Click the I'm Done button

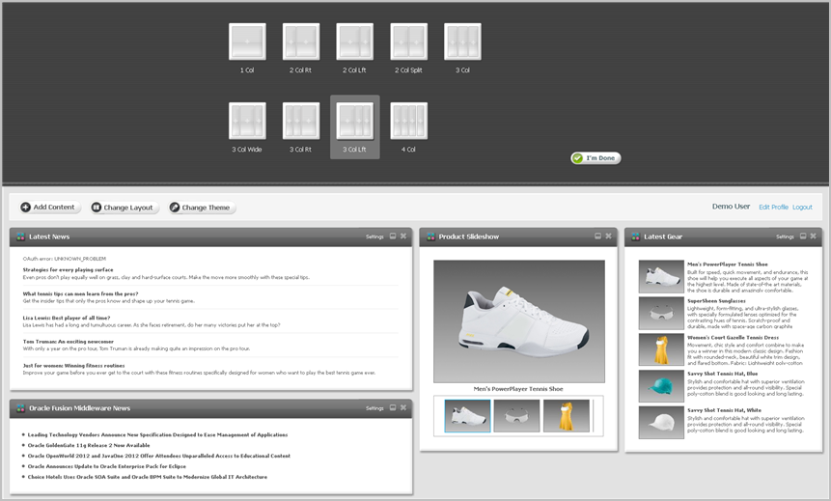click(596, 158)
